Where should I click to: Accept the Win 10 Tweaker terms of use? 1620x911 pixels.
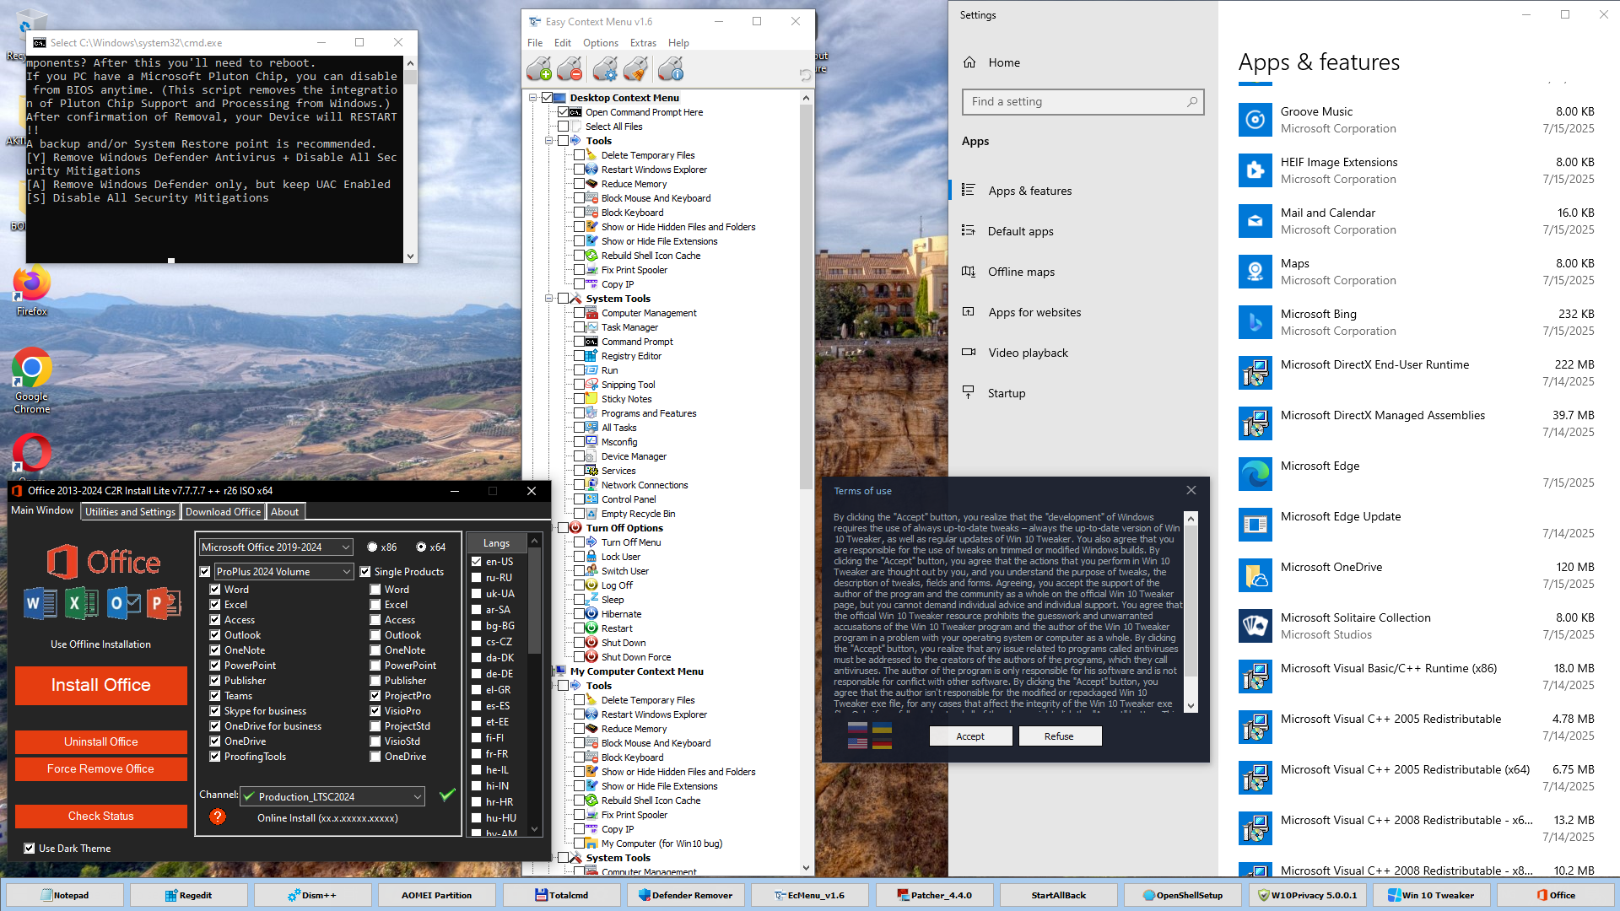click(970, 736)
